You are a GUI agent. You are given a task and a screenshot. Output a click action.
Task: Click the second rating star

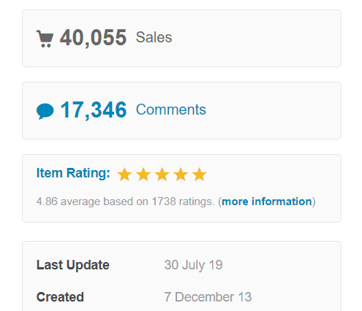[143, 174]
